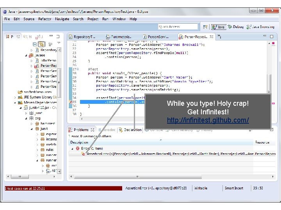The width and height of the screenshot is (281, 210).
Task: Select the rules package
Action: (x=47, y=150)
